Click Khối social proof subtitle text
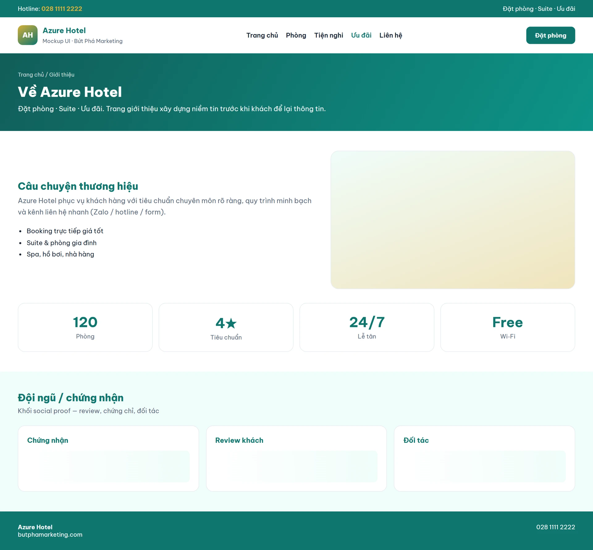 (x=88, y=411)
